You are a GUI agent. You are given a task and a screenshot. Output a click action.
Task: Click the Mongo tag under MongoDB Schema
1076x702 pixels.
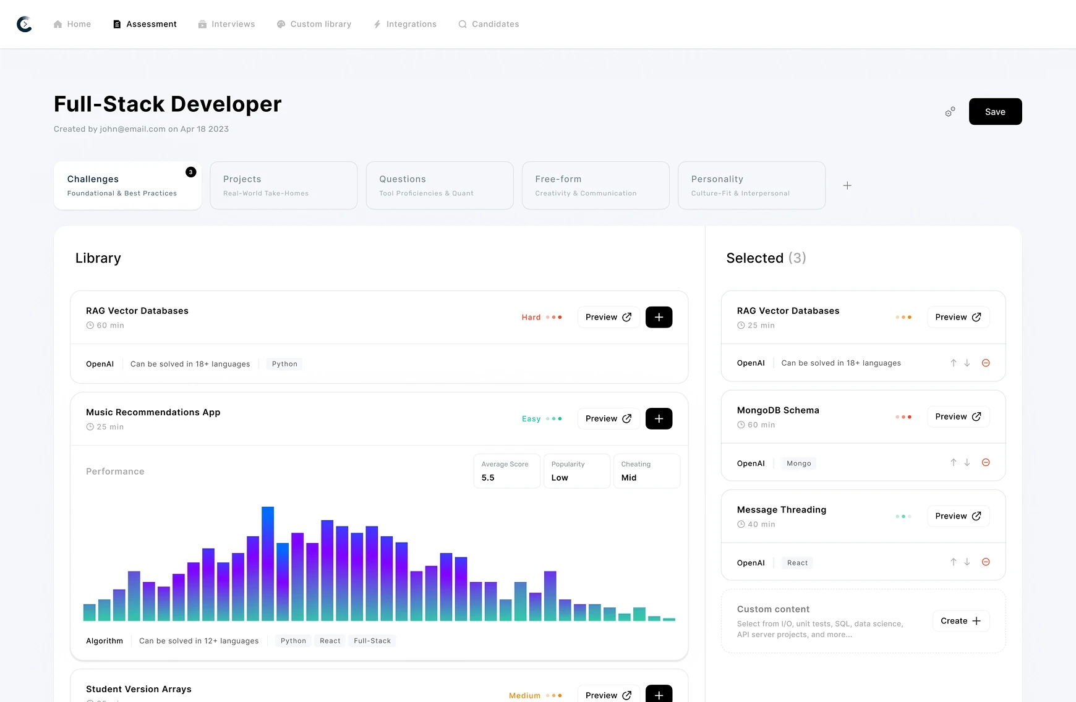click(798, 463)
